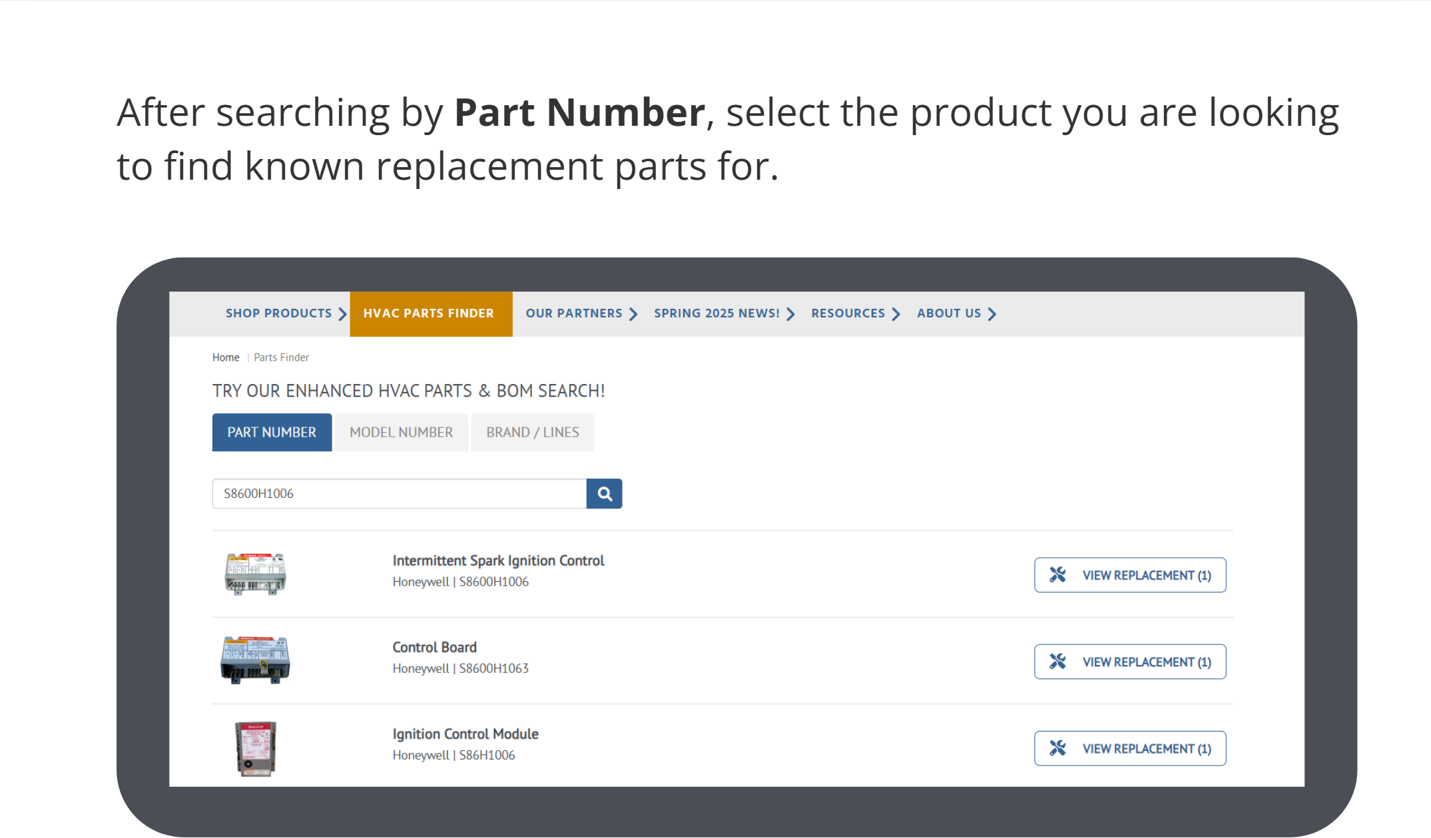Click wrench icon beside S8600H1063 replacement
Viewport: 1431px width, 838px height.
coord(1057,662)
